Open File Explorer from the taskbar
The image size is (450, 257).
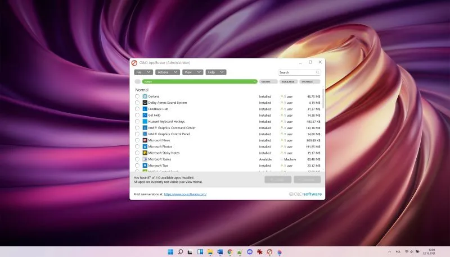[x=210, y=252]
